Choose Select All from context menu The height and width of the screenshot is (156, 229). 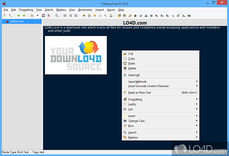pyautogui.click(x=134, y=75)
